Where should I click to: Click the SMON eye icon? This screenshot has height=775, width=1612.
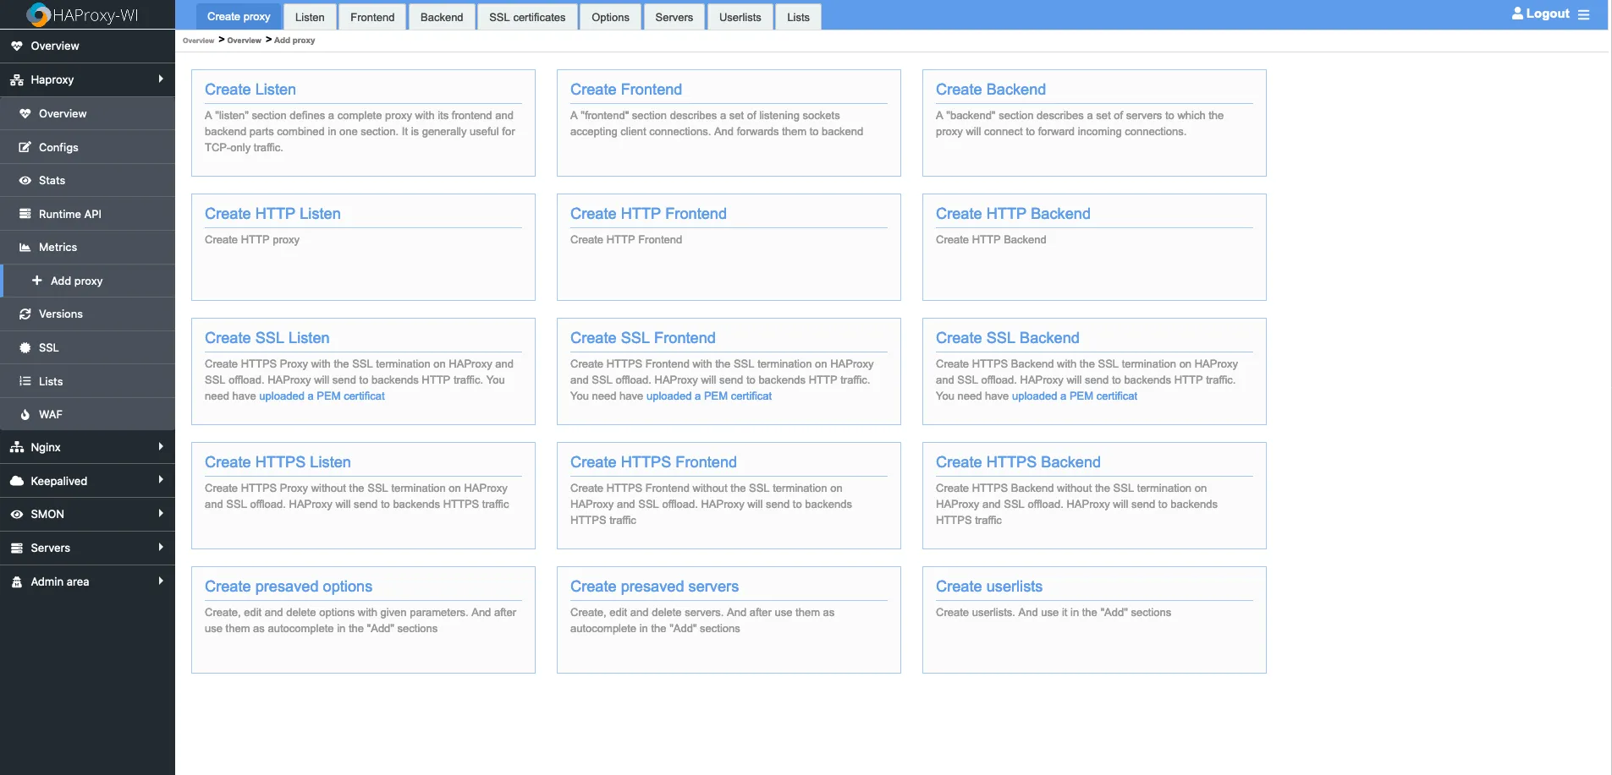(17, 514)
